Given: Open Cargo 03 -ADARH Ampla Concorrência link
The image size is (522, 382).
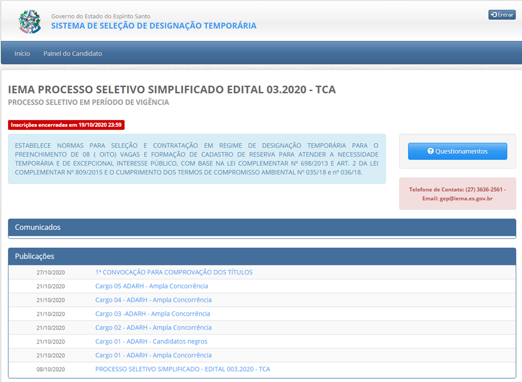Looking at the screenshot, I should tap(152, 314).
